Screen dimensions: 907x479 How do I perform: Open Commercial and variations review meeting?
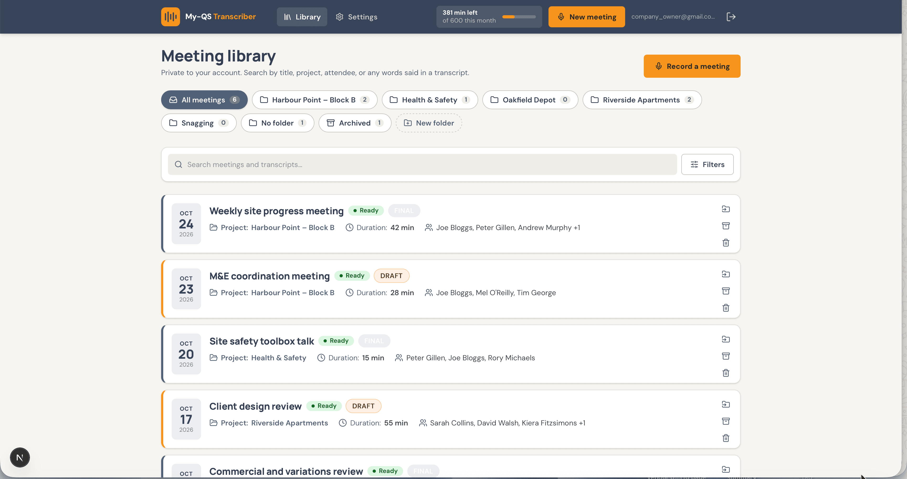pyautogui.click(x=286, y=471)
